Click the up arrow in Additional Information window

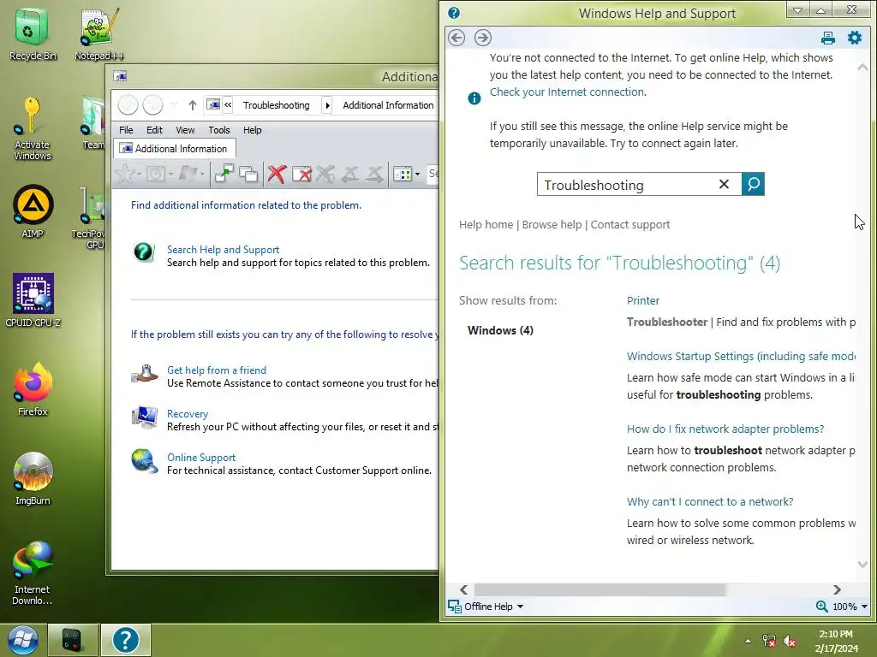[x=193, y=105]
